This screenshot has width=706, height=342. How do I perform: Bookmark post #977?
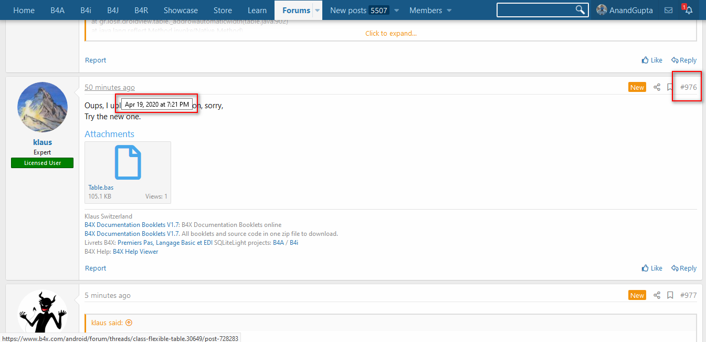[x=670, y=295]
